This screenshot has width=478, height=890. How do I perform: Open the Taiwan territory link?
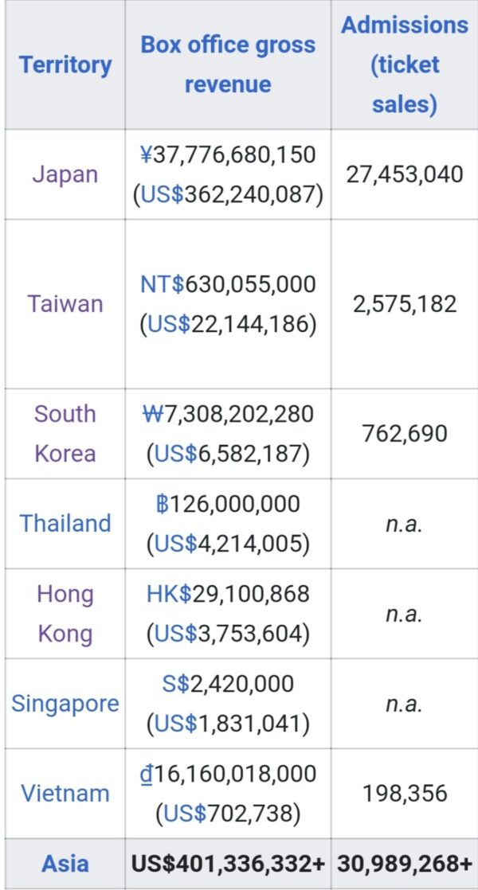(65, 303)
